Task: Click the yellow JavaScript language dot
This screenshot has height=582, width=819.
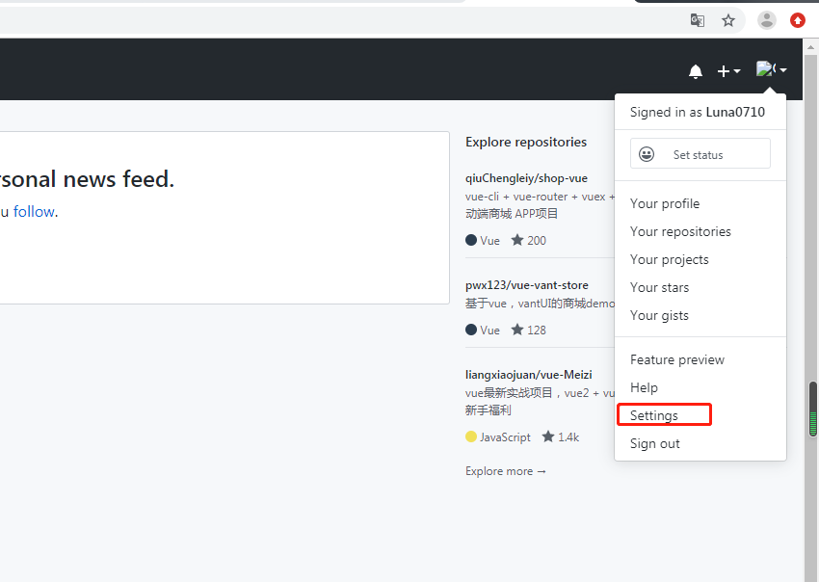Action: tap(471, 436)
